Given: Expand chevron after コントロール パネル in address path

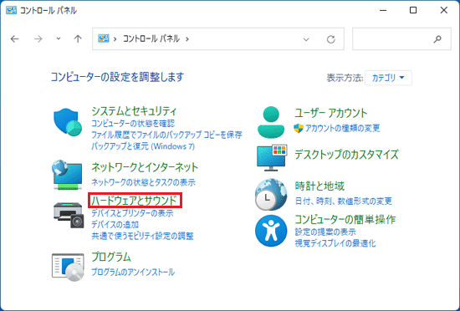Looking at the screenshot, I should [187, 38].
